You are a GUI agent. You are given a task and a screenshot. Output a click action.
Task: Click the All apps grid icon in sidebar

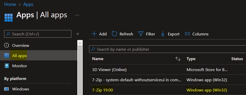[x=6, y=55]
